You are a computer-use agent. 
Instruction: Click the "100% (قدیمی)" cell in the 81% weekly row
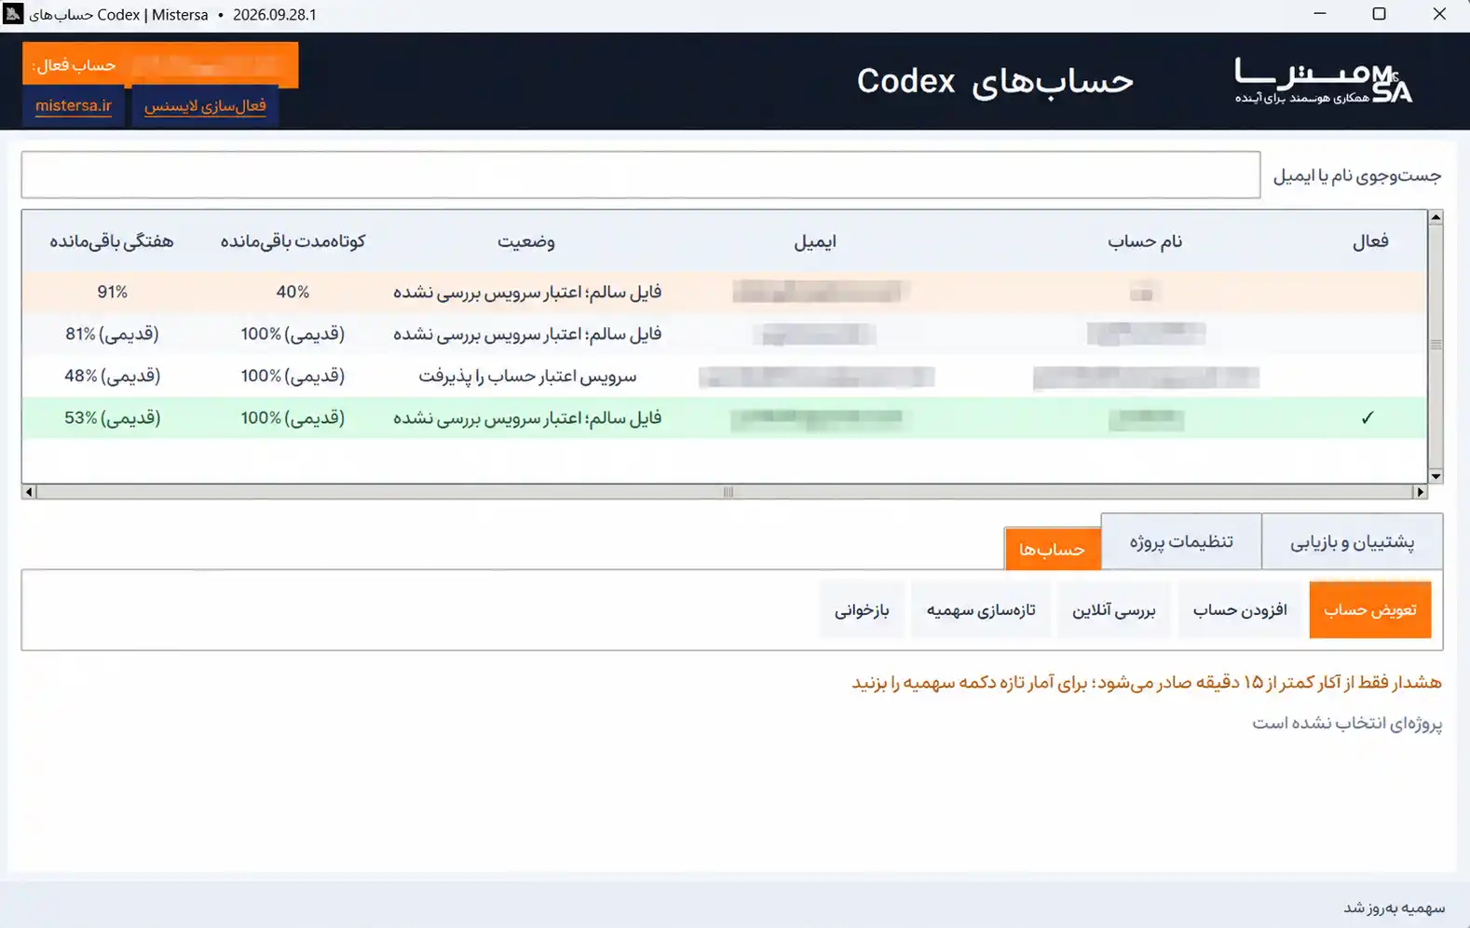[293, 334]
